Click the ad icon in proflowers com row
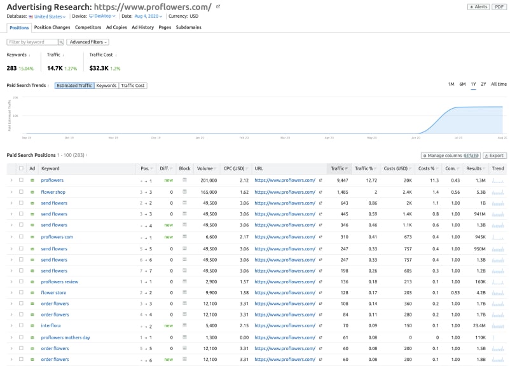The height and width of the screenshot is (366, 510). [32, 237]
